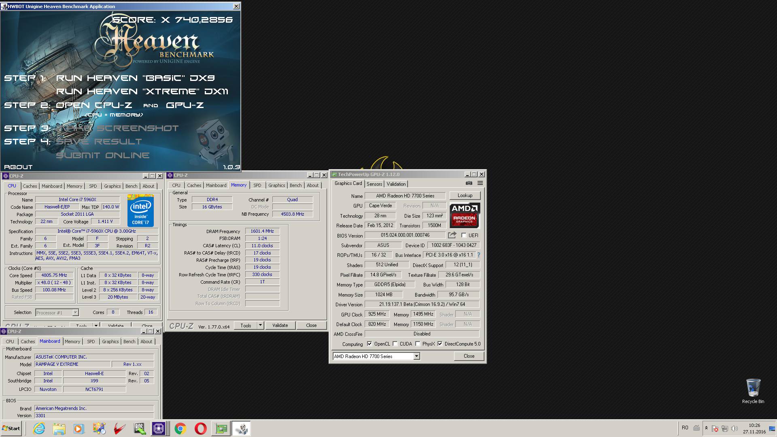Click the red checkmark taskbar icon
Image resolution: width=777 pixels, height=437 pixels.
coord(119,429)
